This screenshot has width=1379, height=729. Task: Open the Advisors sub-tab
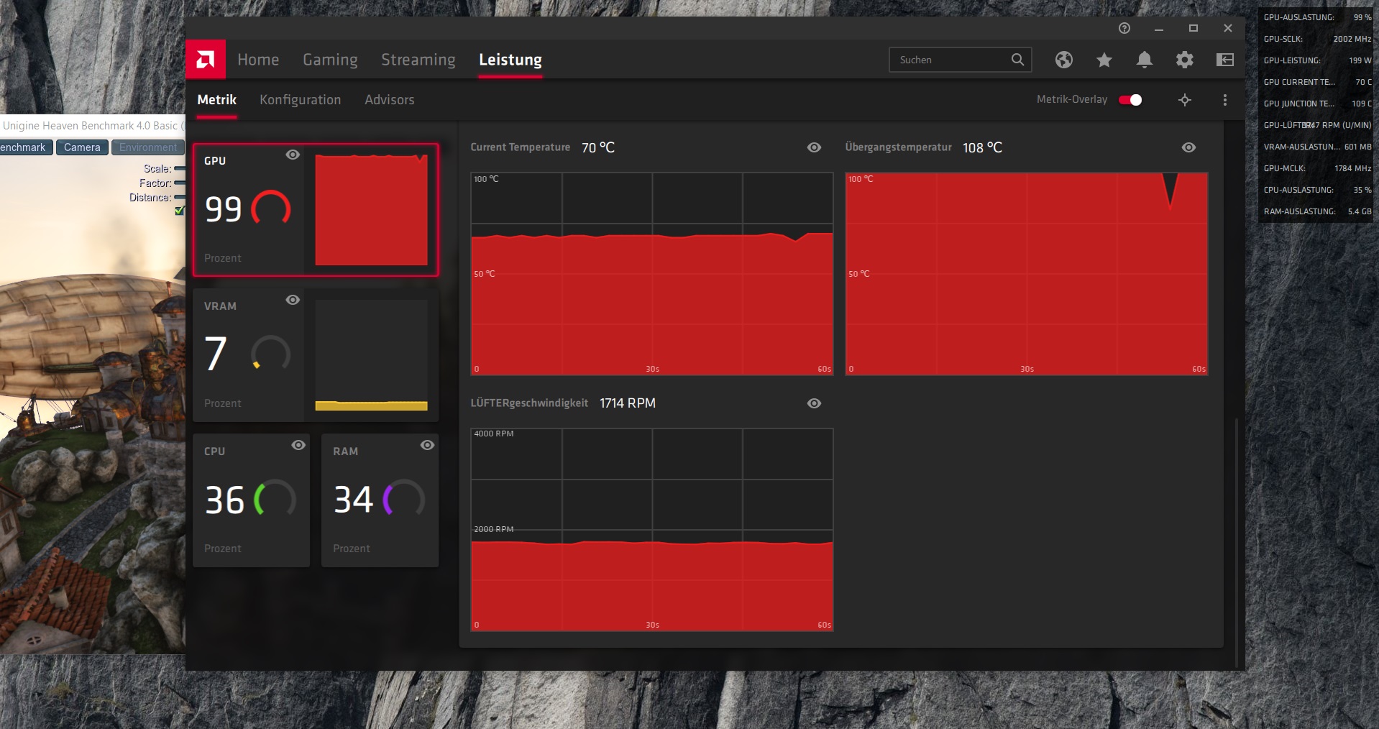coord(390,100)
